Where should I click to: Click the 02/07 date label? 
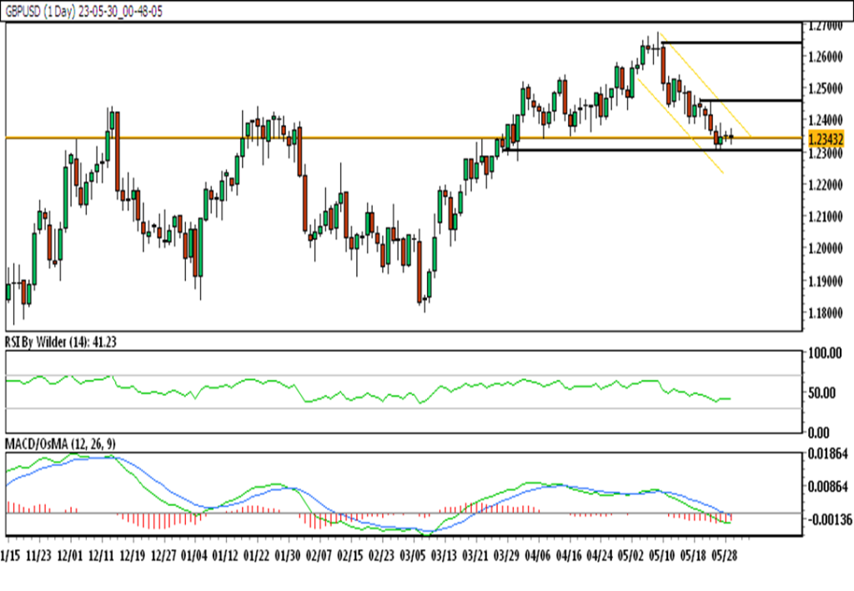tap(319, 556)
